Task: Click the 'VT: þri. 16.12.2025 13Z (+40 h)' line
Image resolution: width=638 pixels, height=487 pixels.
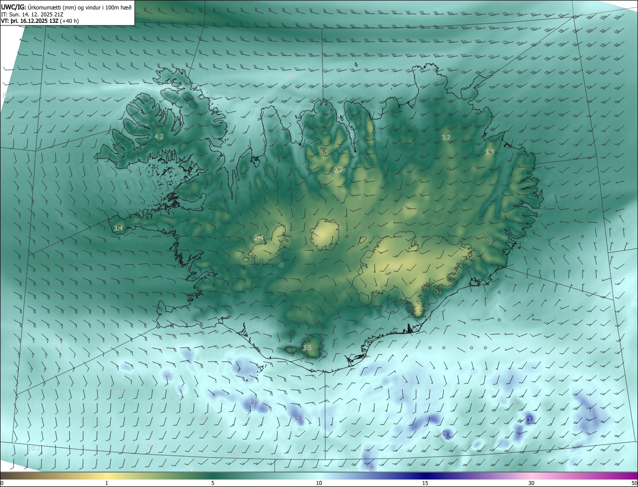Action: [x=40, y=21]
